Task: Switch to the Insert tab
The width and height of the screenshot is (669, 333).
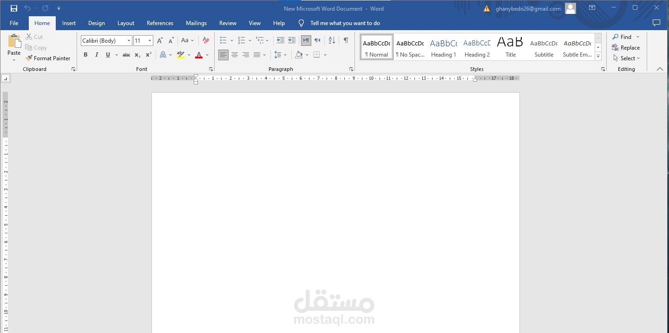Action: coord(69,23)
